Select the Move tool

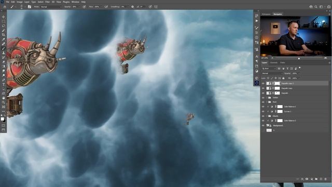coord(4,17)
